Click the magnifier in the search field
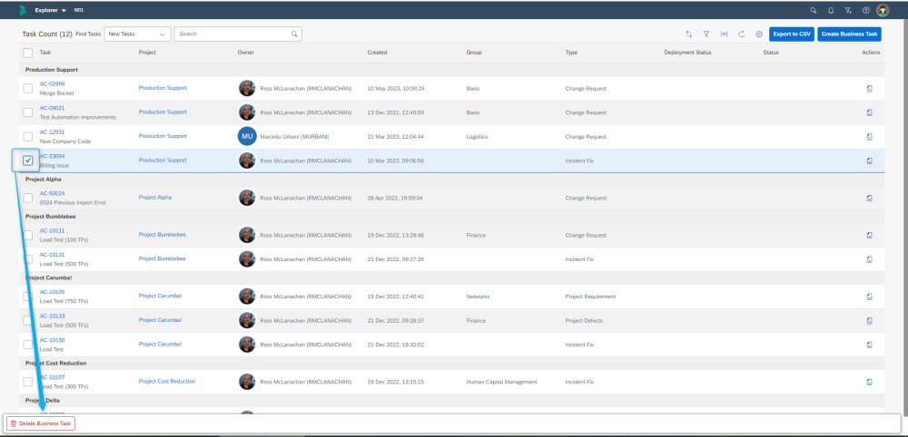The height and width of the screenshot is (437, 908). pyautogui.click(x=294, y=34)
